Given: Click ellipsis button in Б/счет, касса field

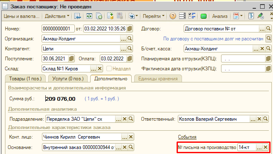Looking at the screenshot, I should (256, 49).
